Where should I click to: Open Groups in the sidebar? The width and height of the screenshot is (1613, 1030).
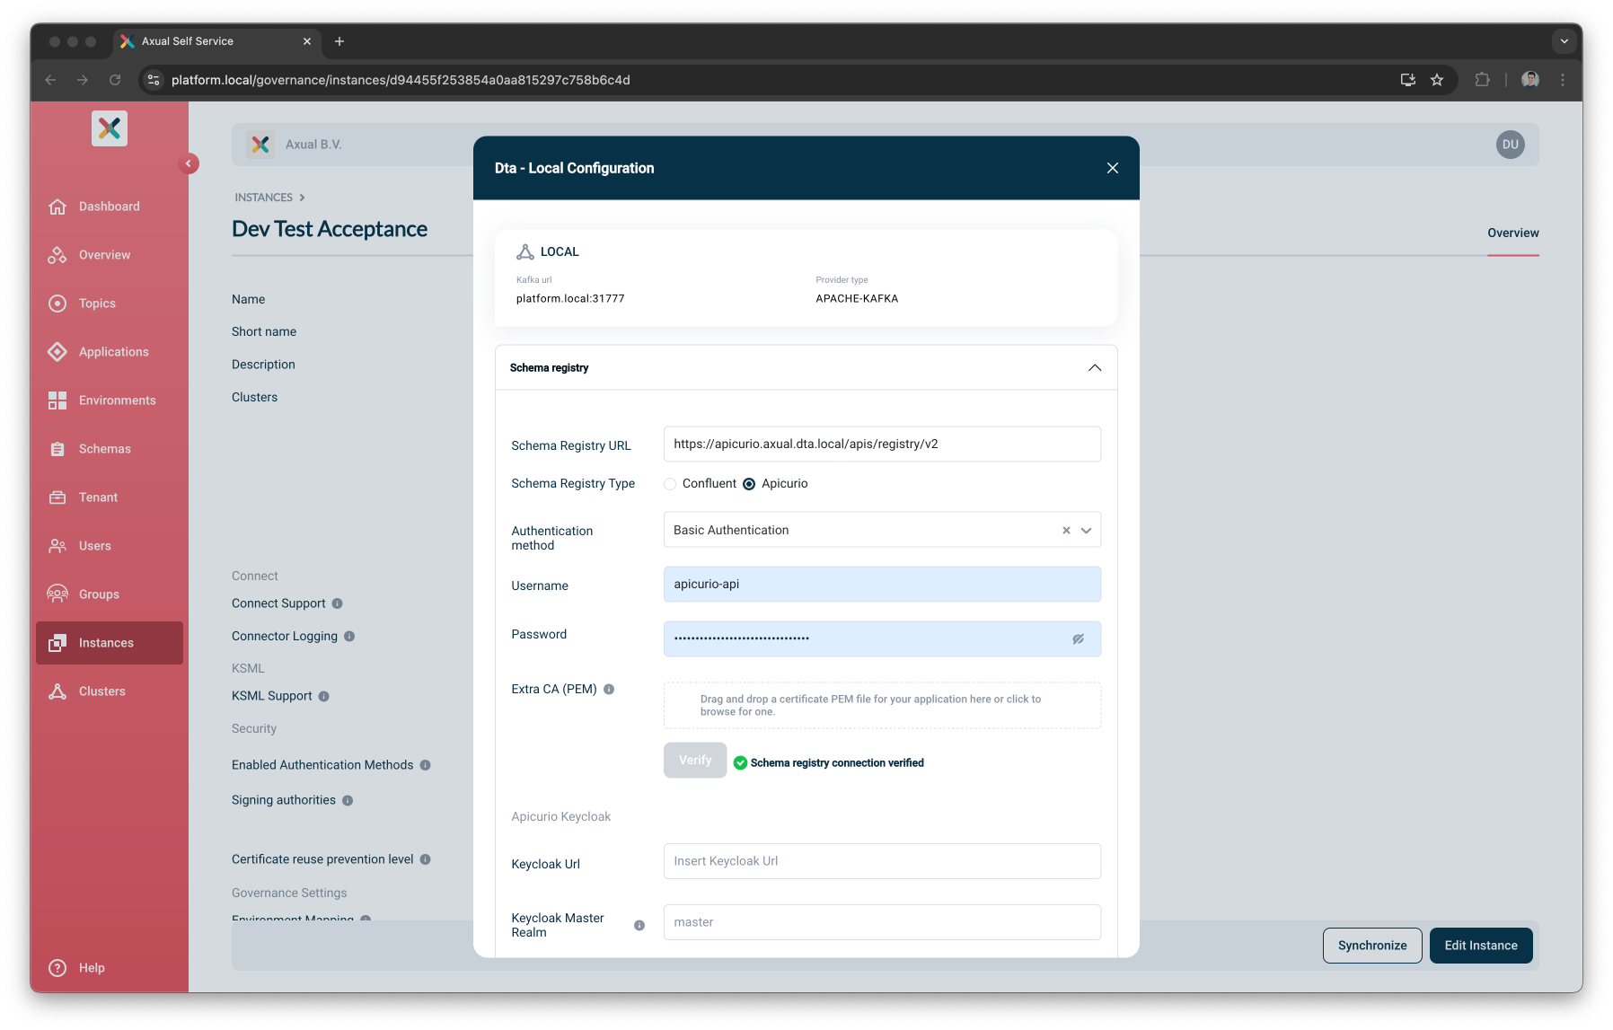tap(109, 594)
